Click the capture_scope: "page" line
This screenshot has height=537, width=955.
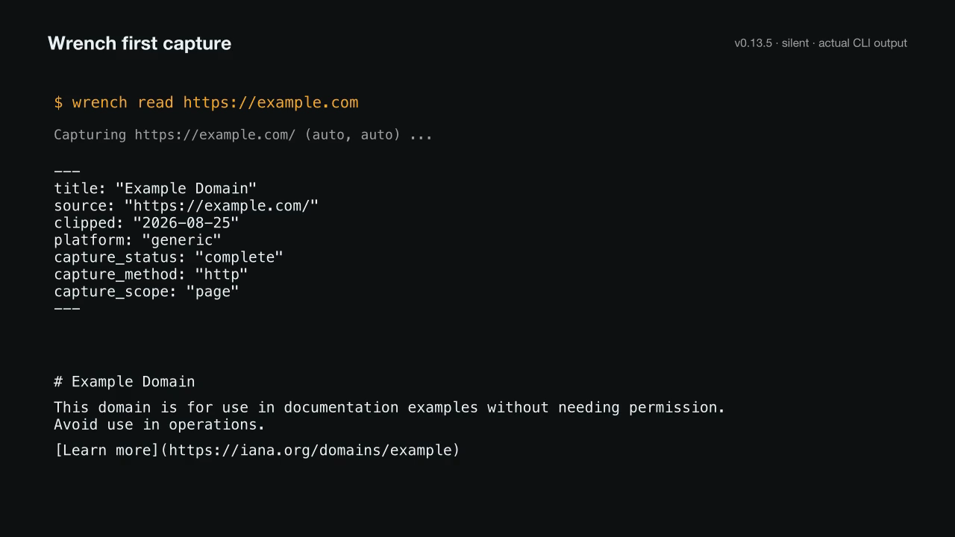click(146, 292)
